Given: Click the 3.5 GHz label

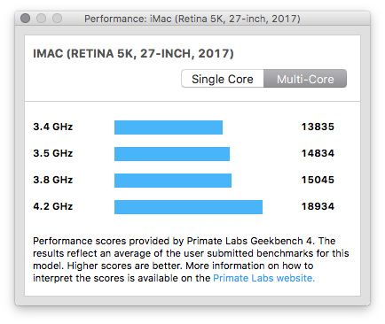Looking at the screenshot, I should (x=53, y=153).
